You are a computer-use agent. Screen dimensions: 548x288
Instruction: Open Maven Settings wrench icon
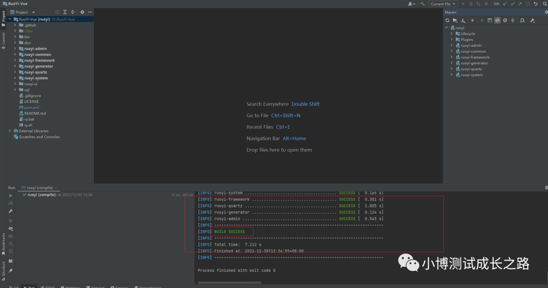coord(532,21)
